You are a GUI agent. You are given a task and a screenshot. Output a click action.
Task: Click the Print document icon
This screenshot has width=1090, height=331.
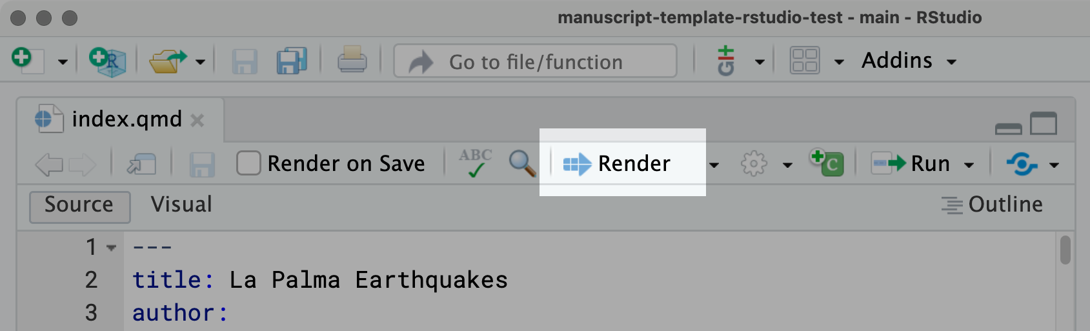(352, 62)
